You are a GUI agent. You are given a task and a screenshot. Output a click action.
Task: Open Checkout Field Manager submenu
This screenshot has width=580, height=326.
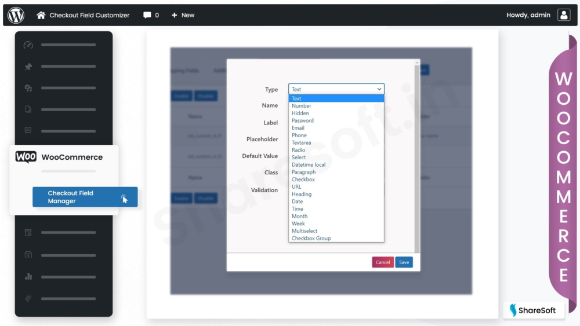[x=85, y=197]
